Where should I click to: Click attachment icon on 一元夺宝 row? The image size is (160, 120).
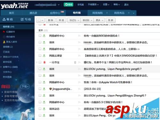click(x=75, y=62)
